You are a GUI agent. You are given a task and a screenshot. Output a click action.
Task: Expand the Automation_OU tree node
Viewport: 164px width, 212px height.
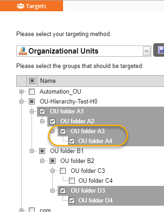tap(22, 91)
